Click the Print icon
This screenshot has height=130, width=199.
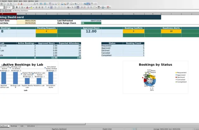coord(1,4)
